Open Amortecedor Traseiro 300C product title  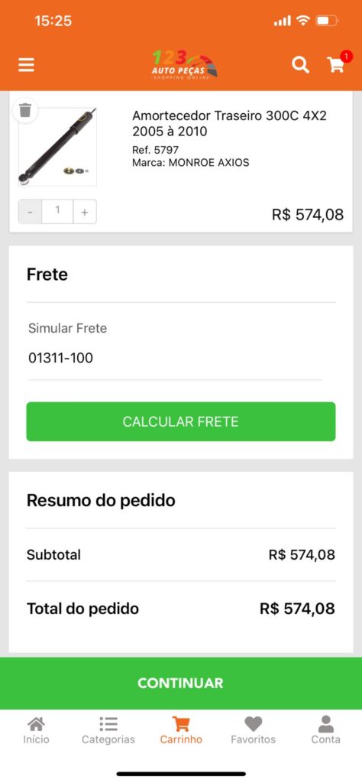[229, 123]
